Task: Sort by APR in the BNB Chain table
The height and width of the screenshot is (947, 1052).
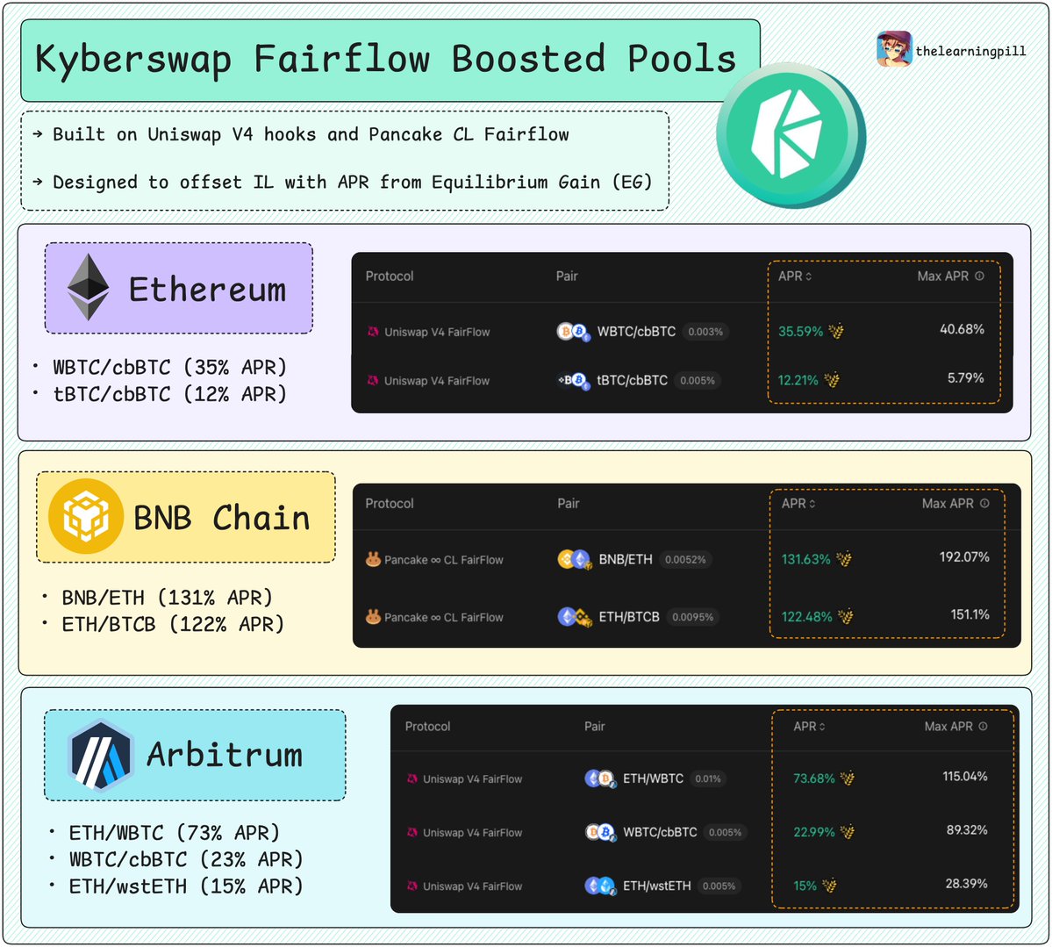Action: pos(798,504)
